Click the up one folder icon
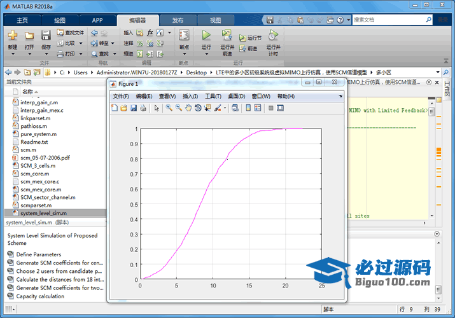 coord(27,72)
